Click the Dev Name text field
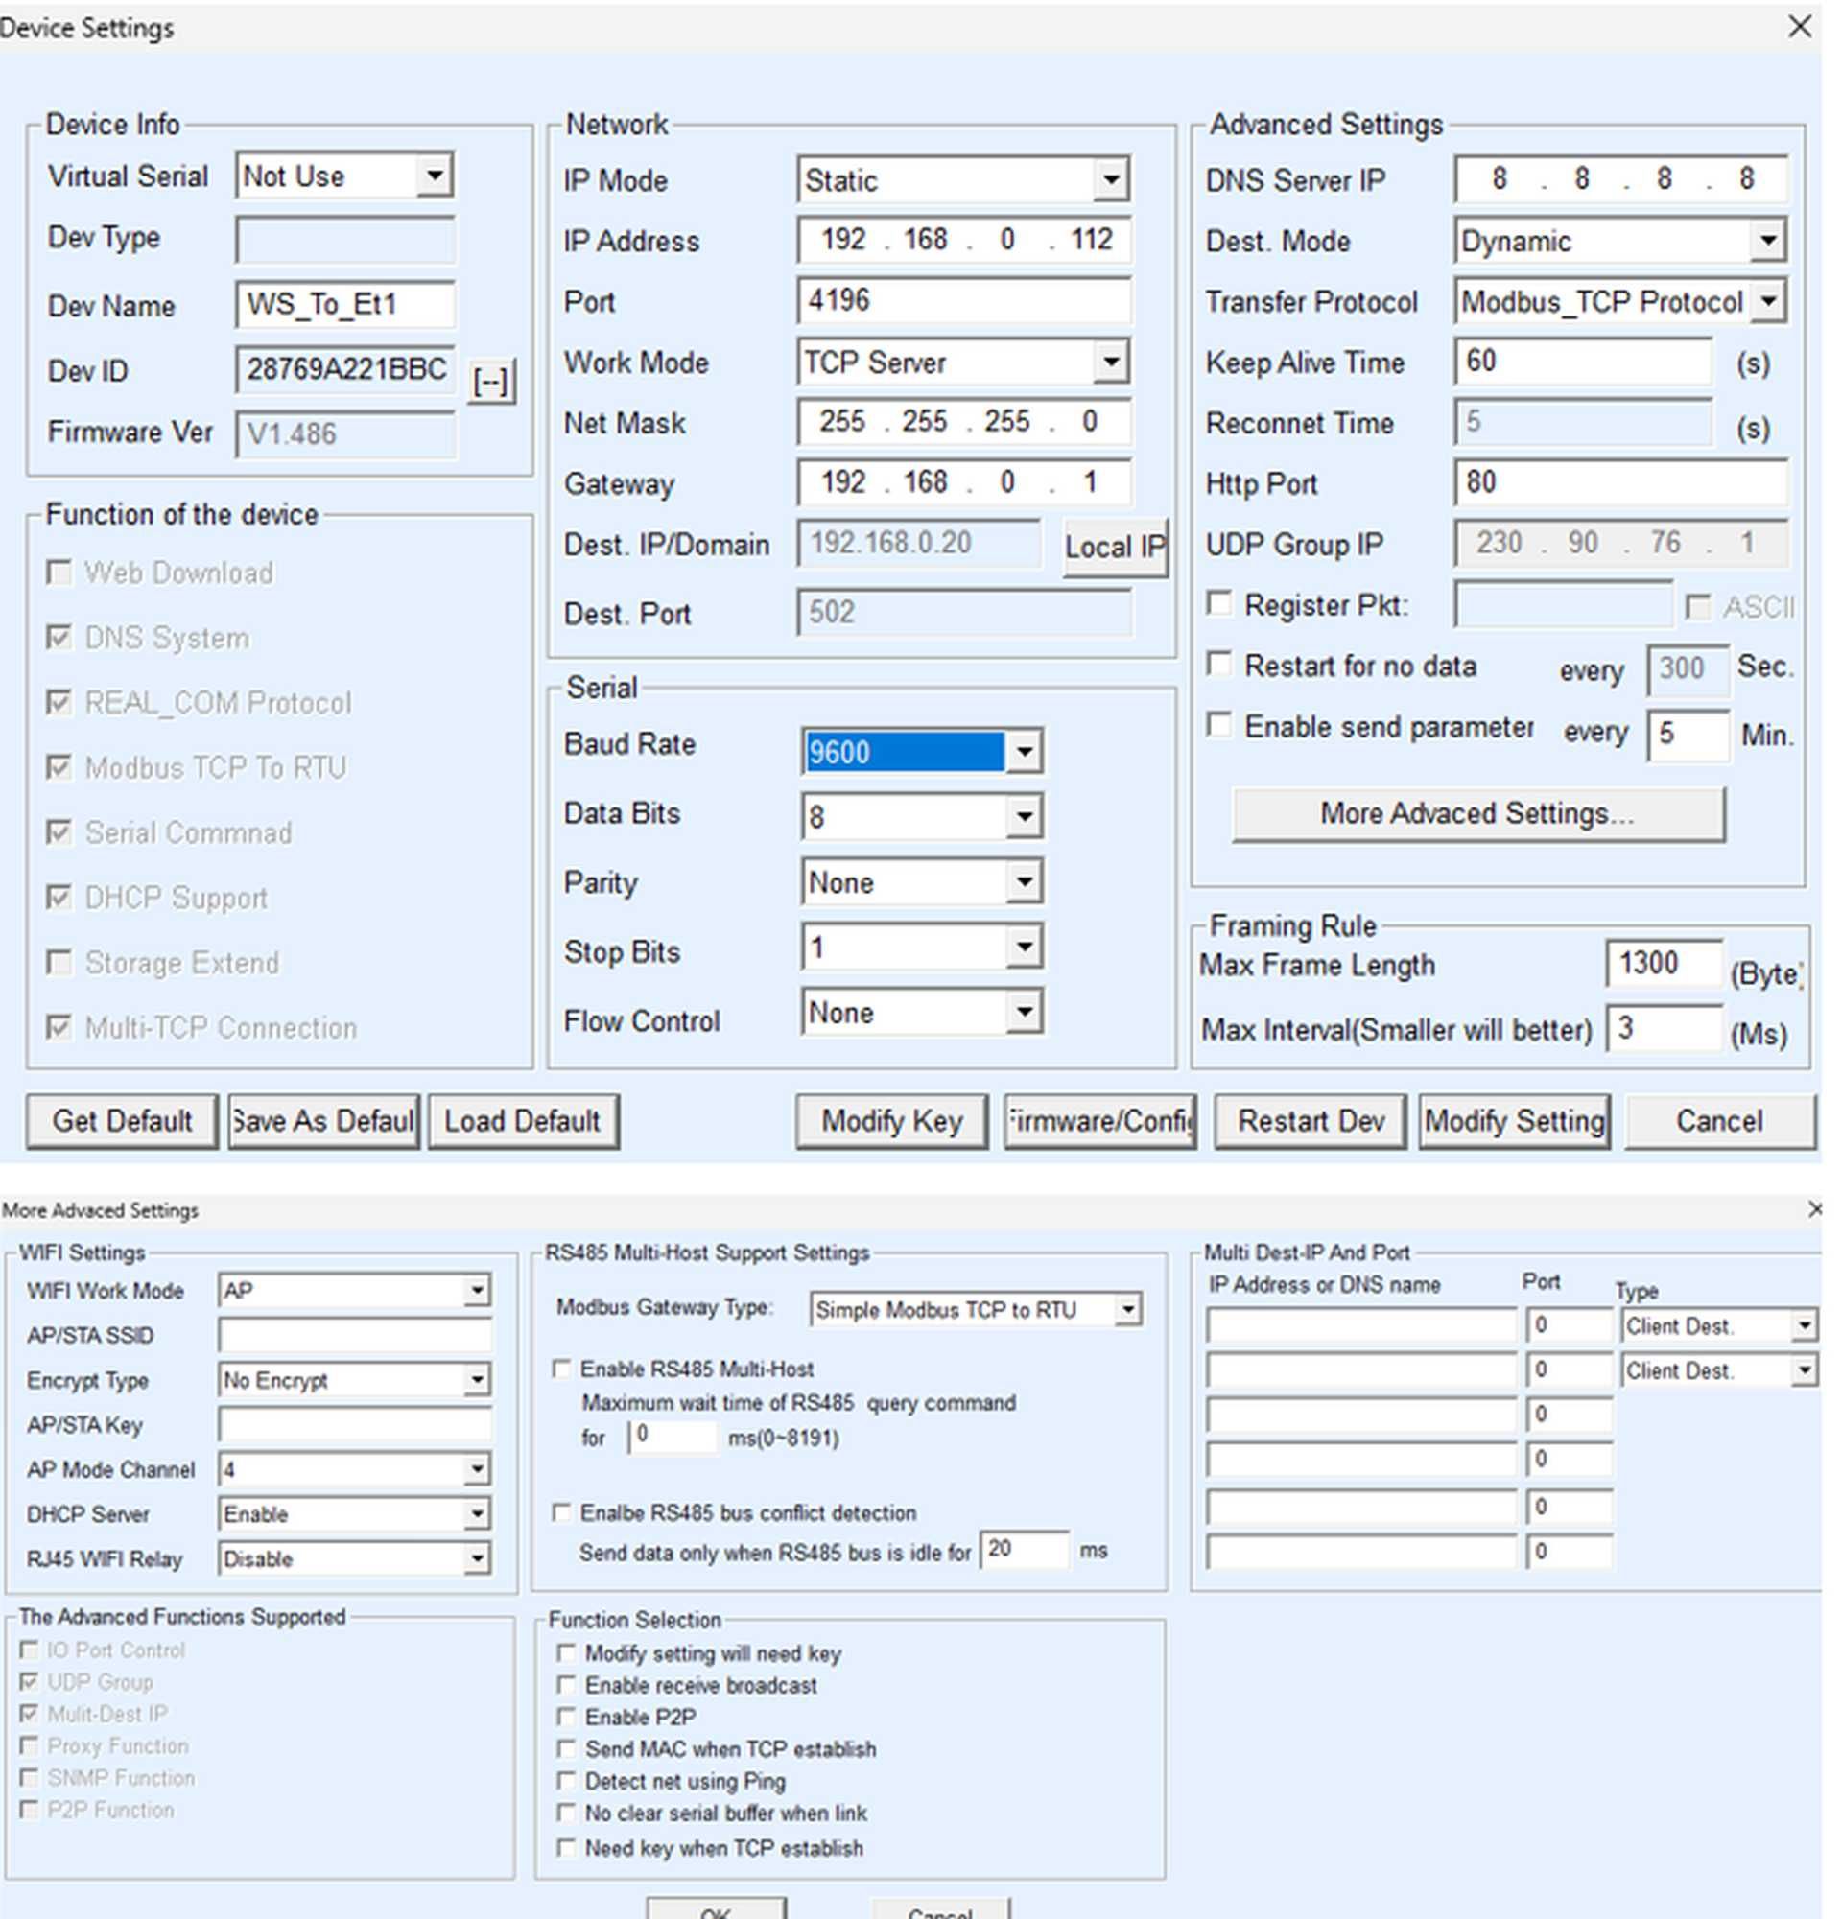1842x1919 pixels. pos(344,306)
